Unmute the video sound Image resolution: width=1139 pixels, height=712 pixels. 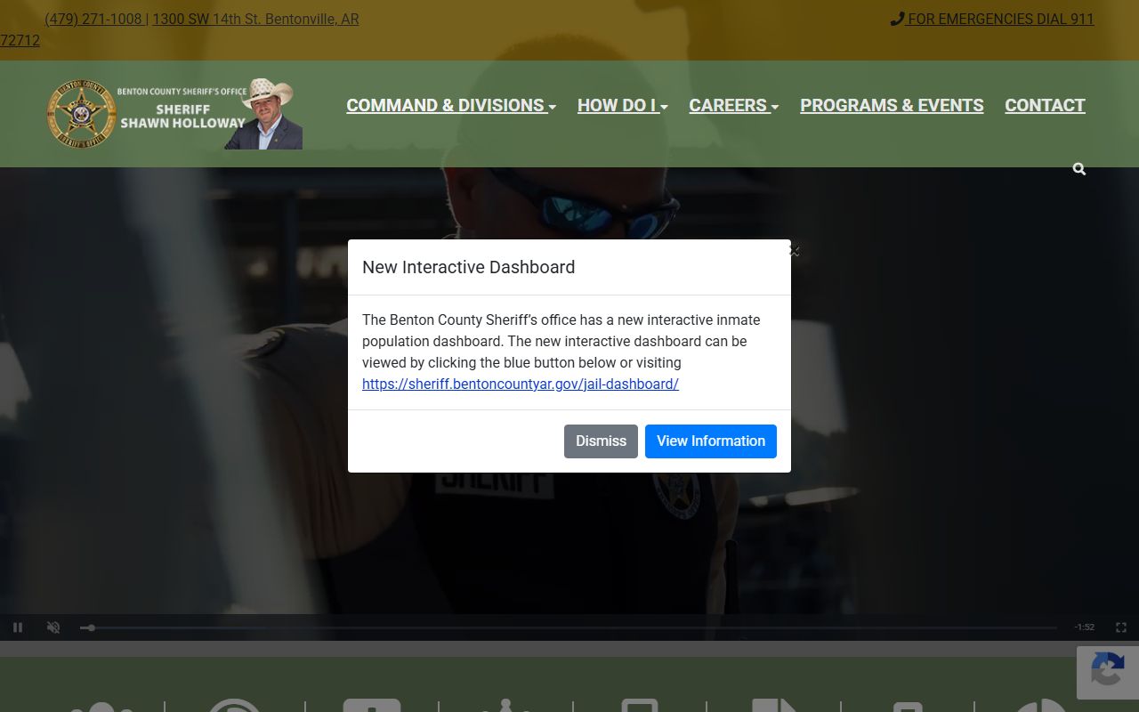point(53,627)
